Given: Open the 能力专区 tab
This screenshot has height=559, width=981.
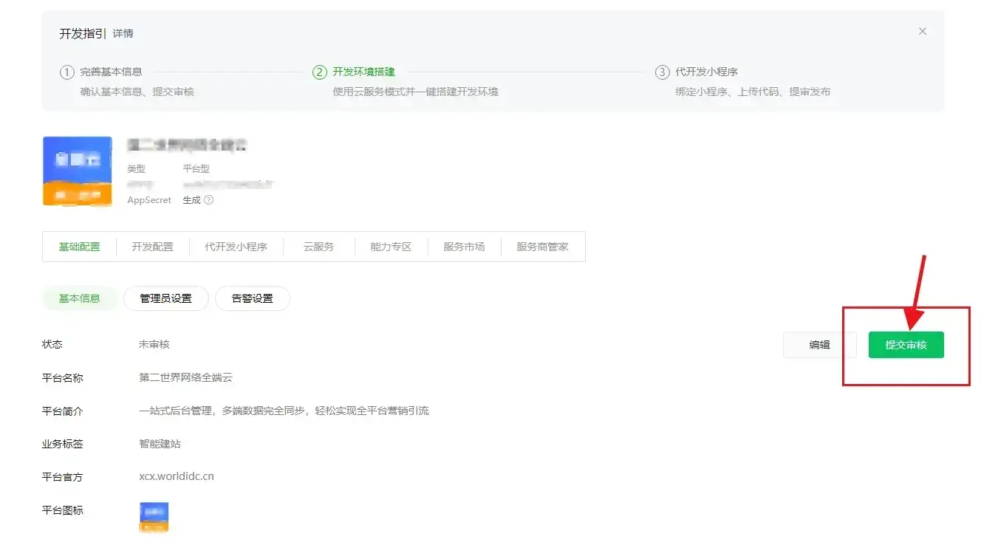Looking at the screenshot, I should tap(391, 247).
